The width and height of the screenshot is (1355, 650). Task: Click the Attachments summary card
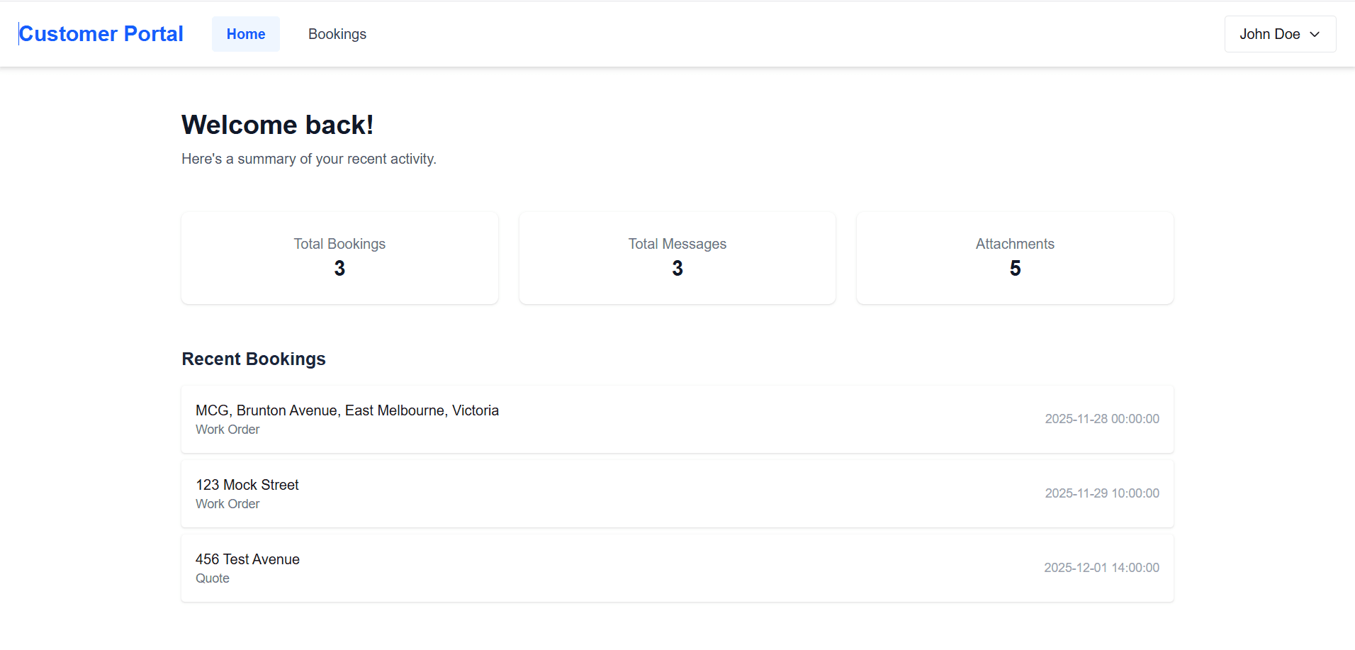[1015, 257]
